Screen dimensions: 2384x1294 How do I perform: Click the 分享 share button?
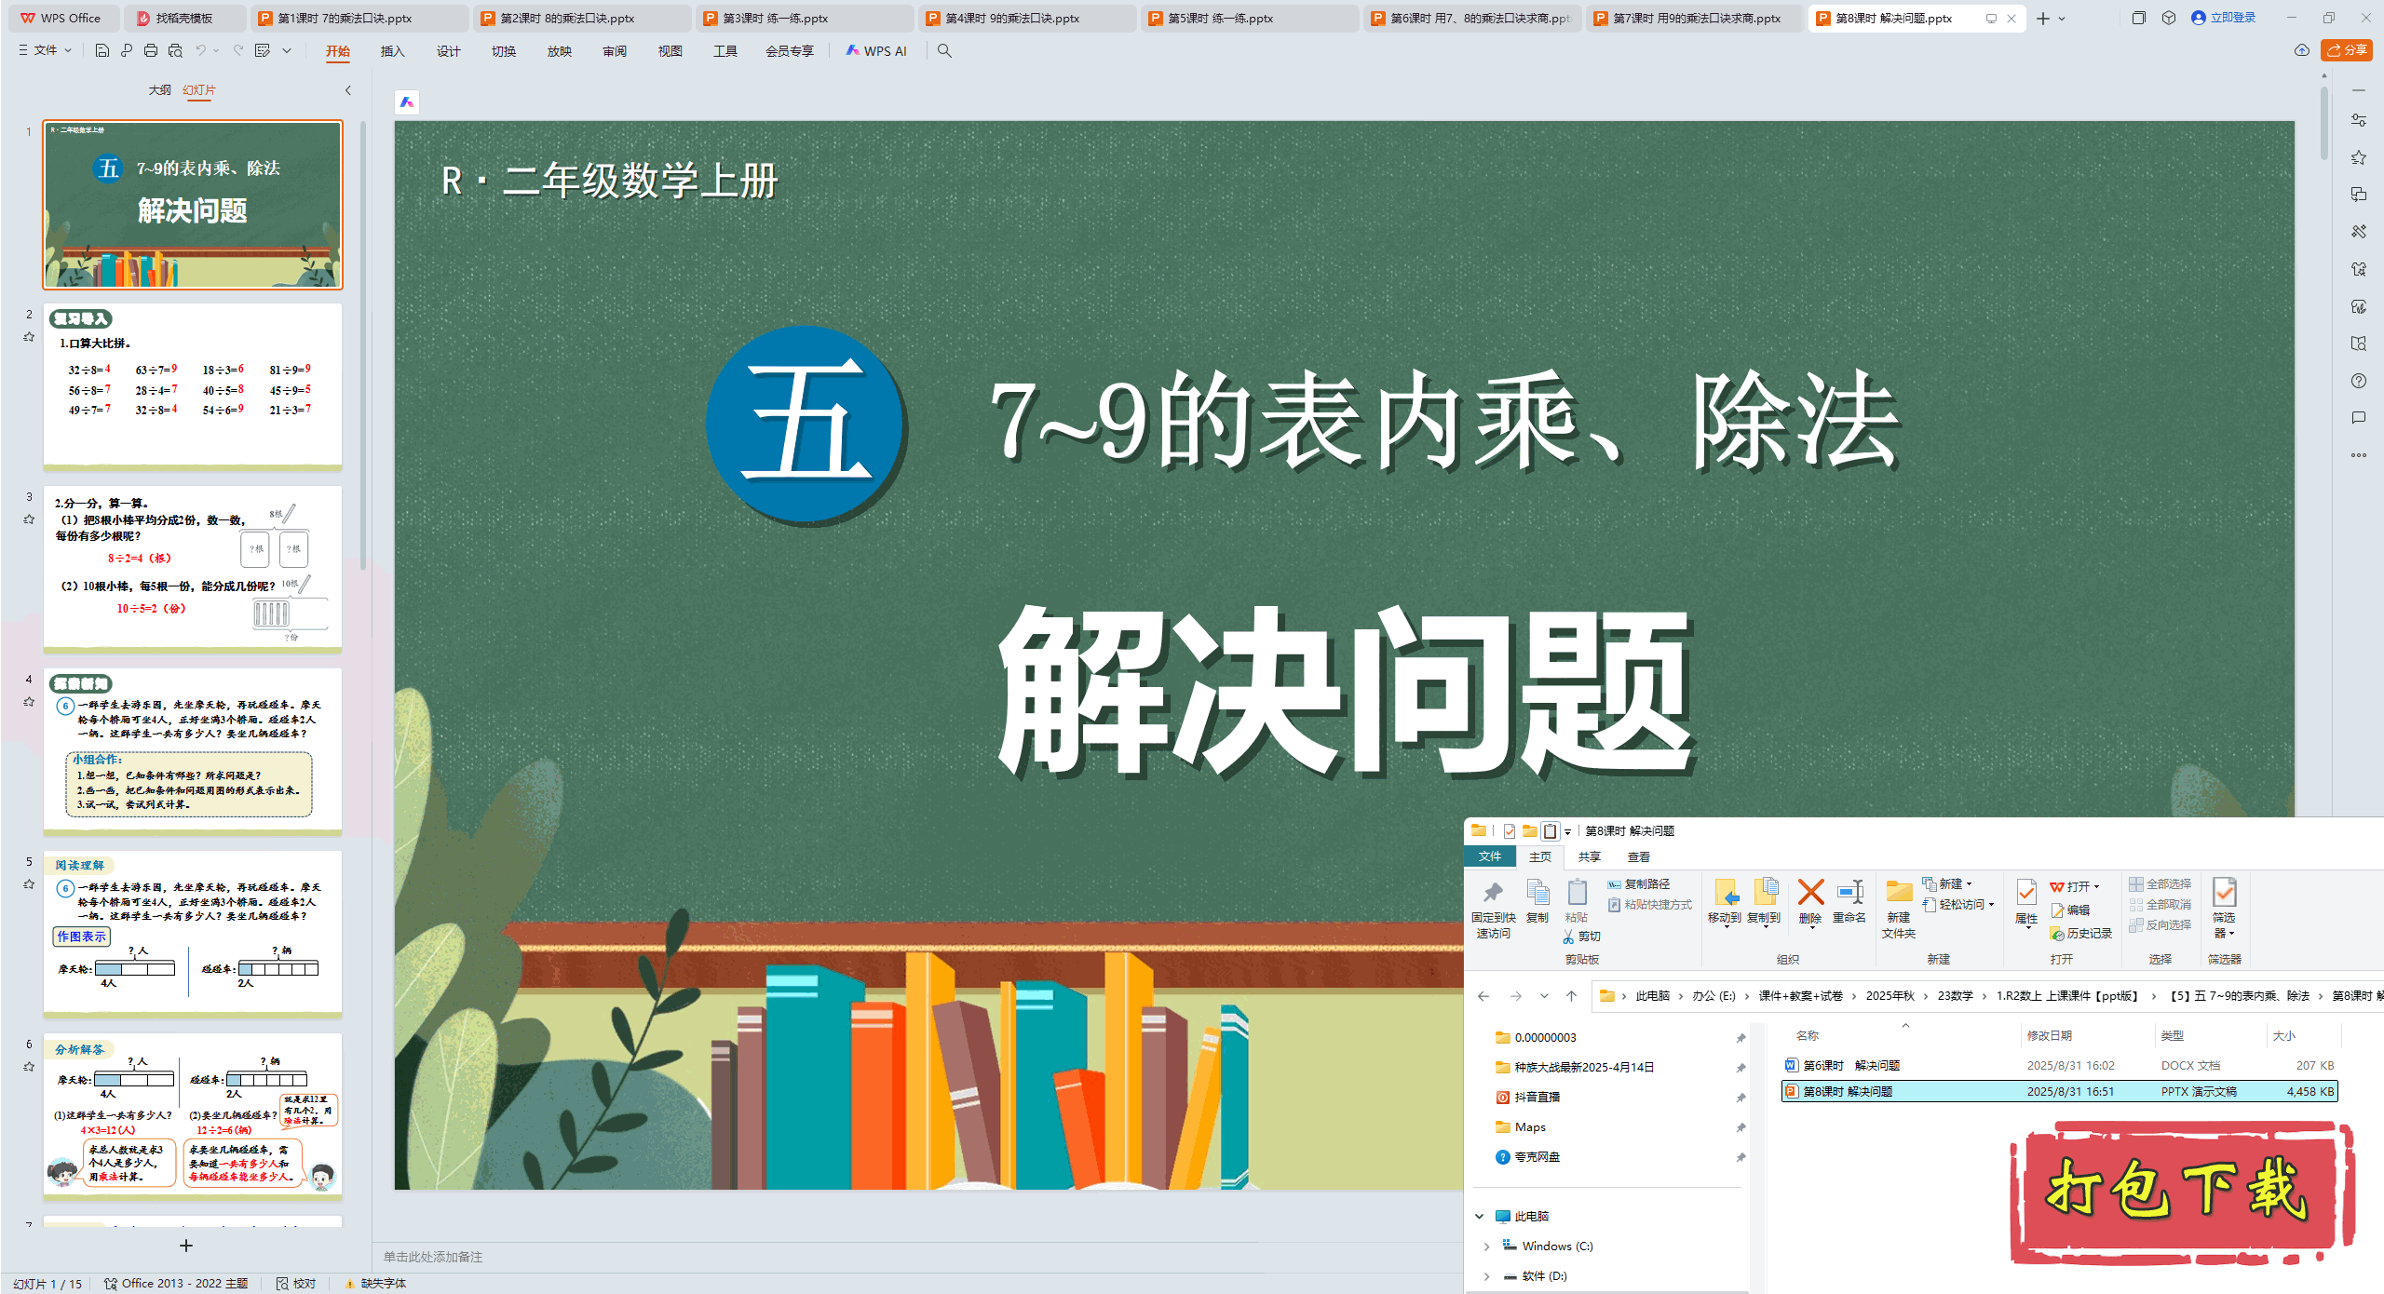(2347, 50)
